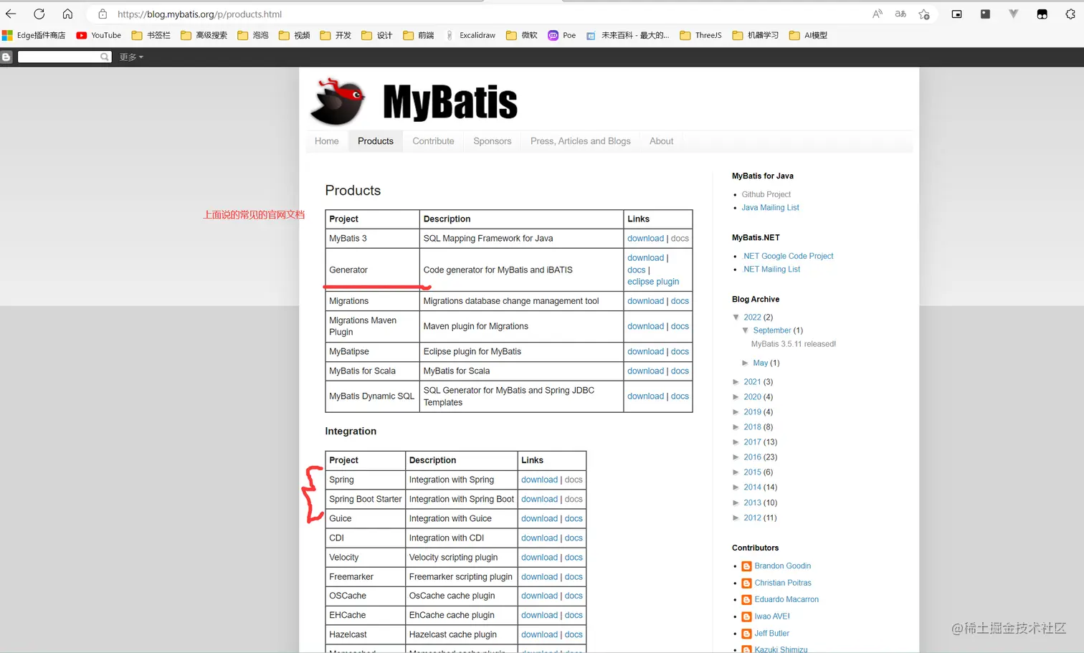Image resolution: width=1084 pixels, height=653 pixels.
Task: Expand the 2020 blog archive
Action: click(x=736, y=397)
